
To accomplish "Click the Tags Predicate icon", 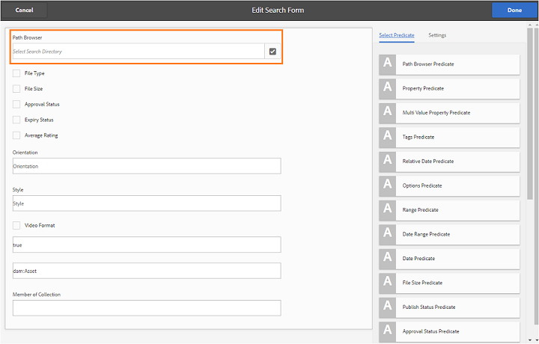I will coord(388,137).
